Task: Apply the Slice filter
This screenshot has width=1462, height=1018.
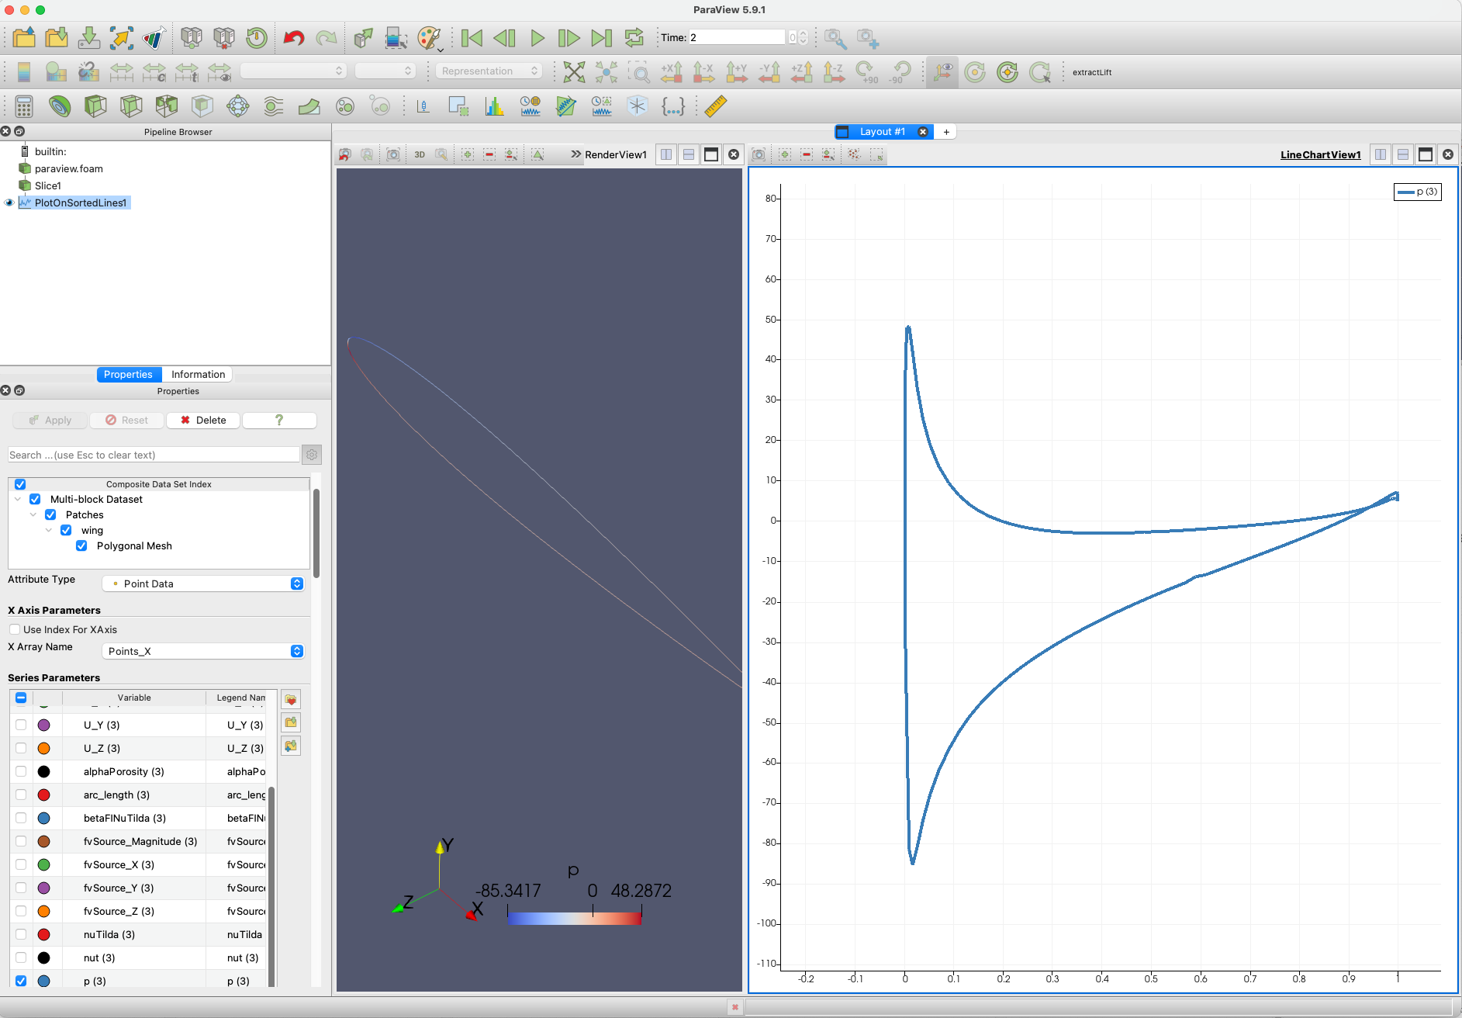Action: pos(131,106)
